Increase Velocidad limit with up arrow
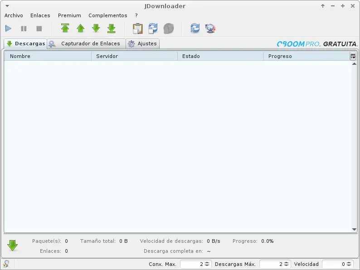 pos(349,263)
